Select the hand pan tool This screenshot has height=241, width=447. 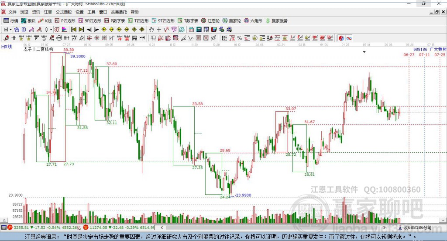[151, 30]
